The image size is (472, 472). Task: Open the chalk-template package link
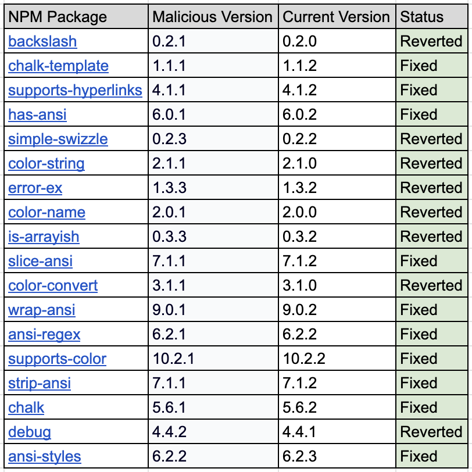pos(58,66)
